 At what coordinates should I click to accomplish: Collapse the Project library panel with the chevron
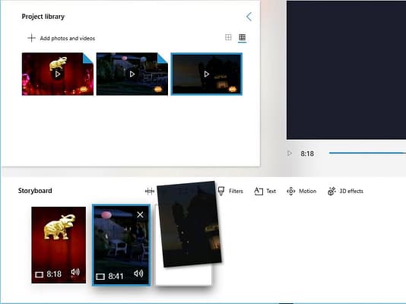pos(249,17)
